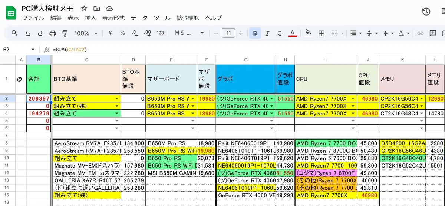
Task: Open dropdown arrow in empty cell G5
Action: pos(272,121)
